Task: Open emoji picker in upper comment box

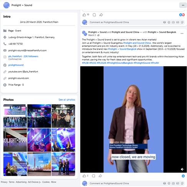Action: [x=169, y=22]
